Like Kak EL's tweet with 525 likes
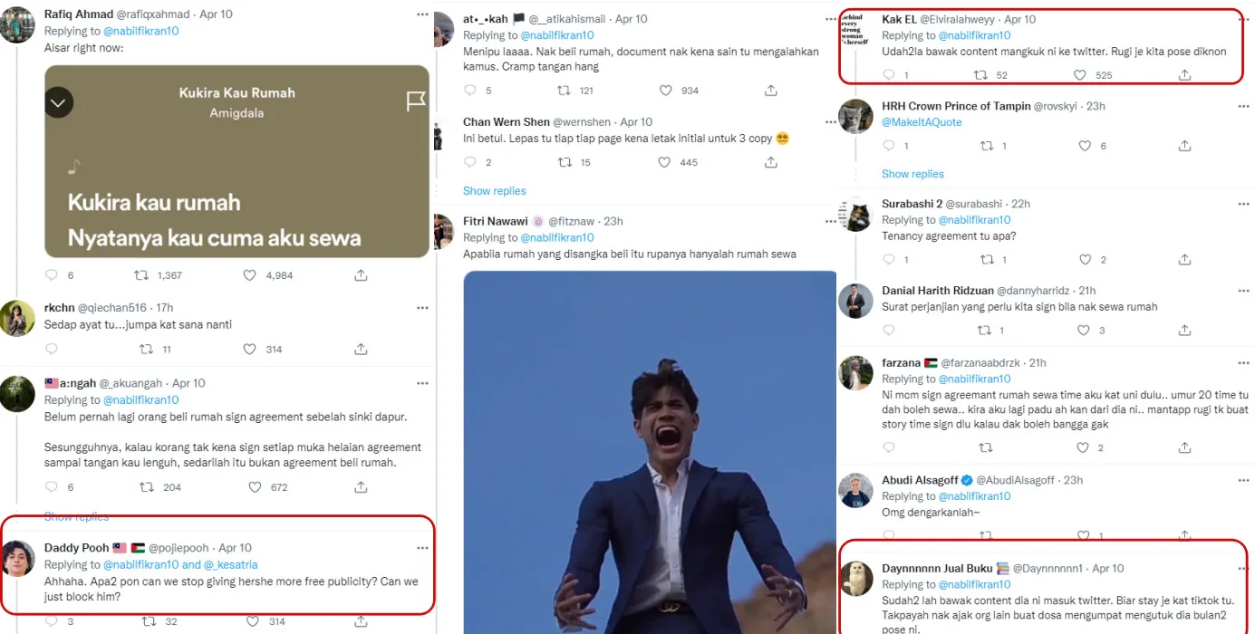This screenshot has height=634, width=1255. pos(1079,76)
